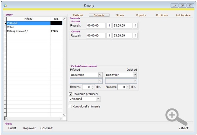Select the Základná row in the list
Viewport: 197px width, 135px height.
click(x=34, y=23)
